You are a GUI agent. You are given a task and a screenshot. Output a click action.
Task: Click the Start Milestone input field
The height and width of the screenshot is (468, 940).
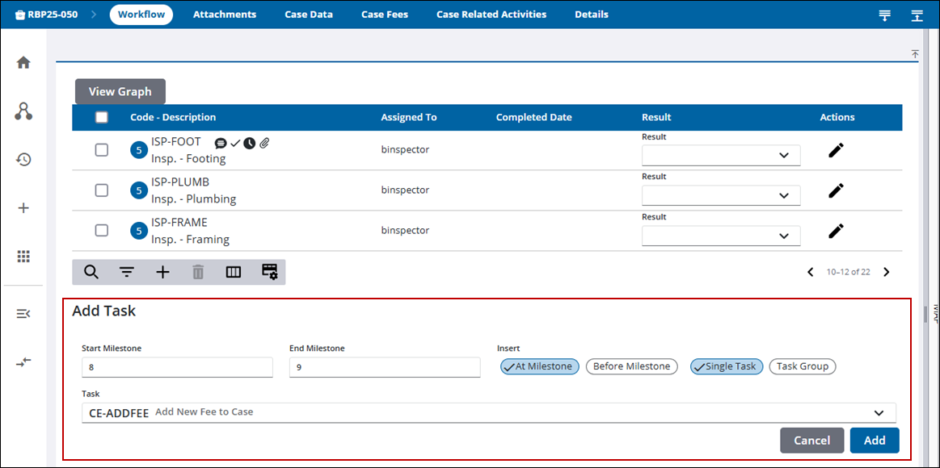[x=177, y=368]
